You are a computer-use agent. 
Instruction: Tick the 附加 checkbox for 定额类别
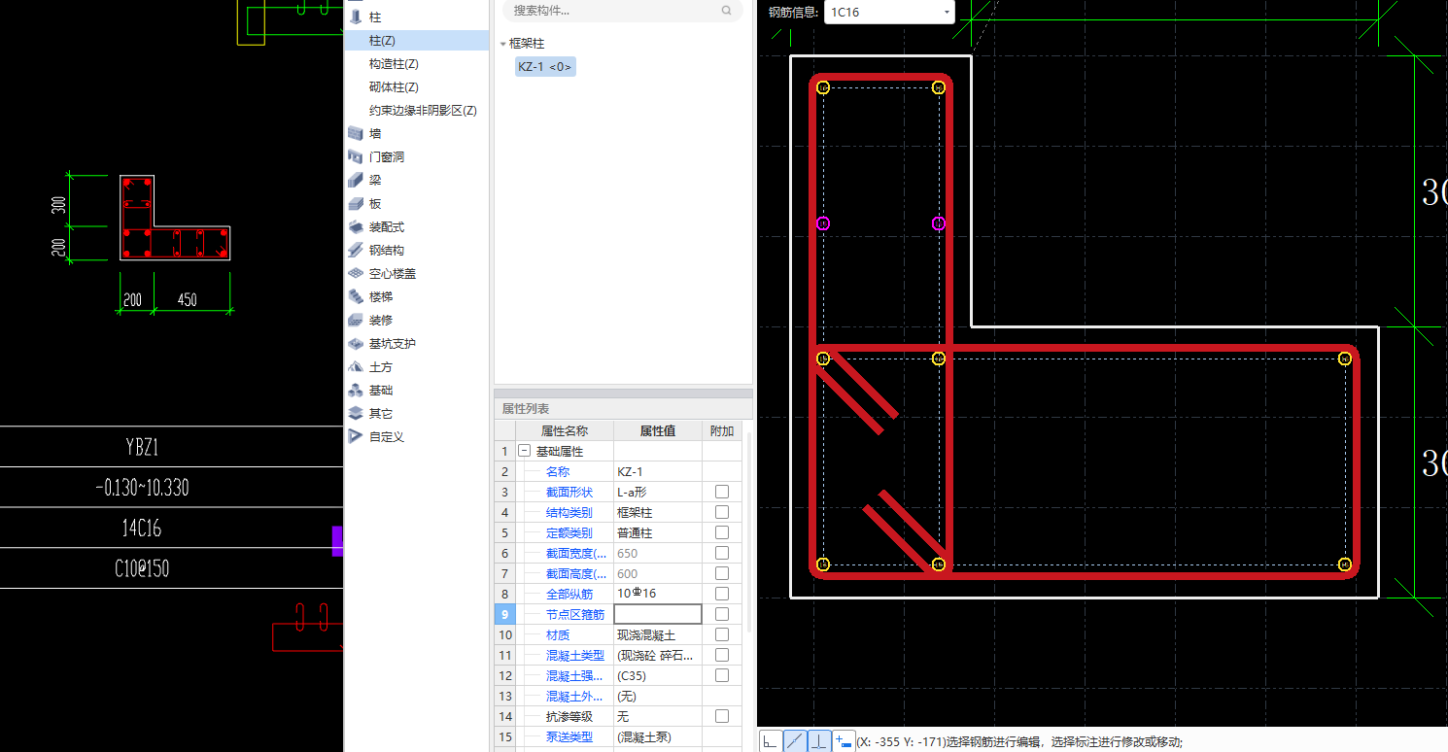(x=722, y=532)
